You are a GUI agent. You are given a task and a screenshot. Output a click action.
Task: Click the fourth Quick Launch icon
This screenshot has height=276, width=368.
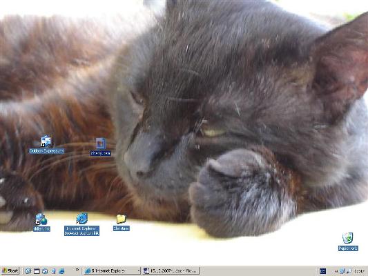(54, 271)
